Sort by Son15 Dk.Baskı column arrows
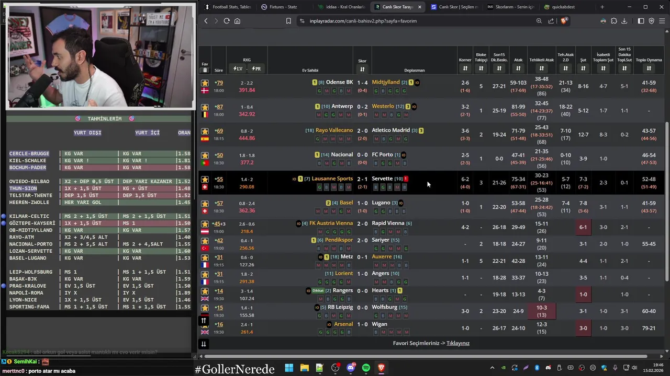Viewport: 670px width, 376px height. 499,68
